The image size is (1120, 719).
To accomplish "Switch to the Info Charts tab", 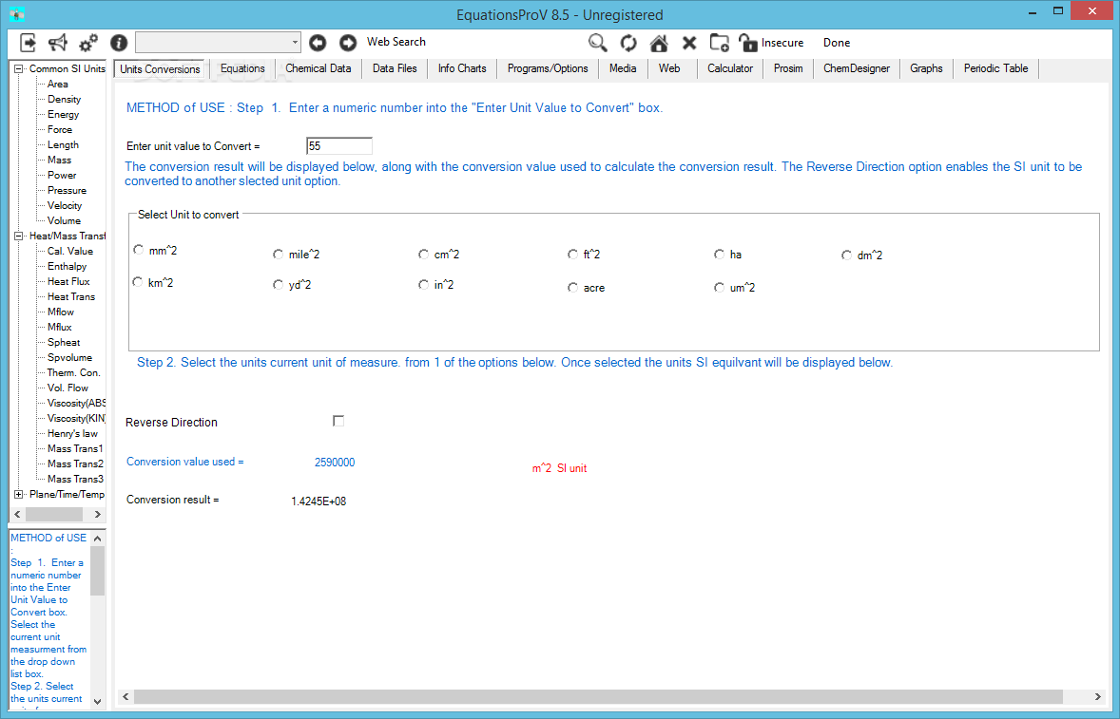I will click(x=462, y=68).
